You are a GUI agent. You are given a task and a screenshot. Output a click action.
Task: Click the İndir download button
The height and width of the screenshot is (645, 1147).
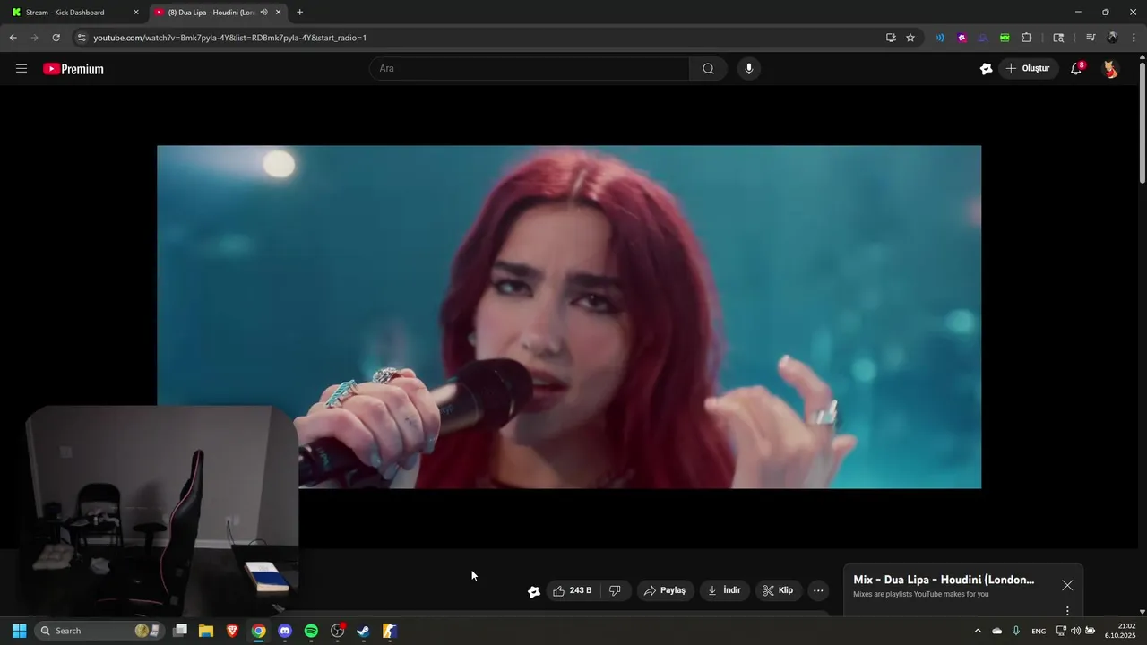click(x=724, y=590)
